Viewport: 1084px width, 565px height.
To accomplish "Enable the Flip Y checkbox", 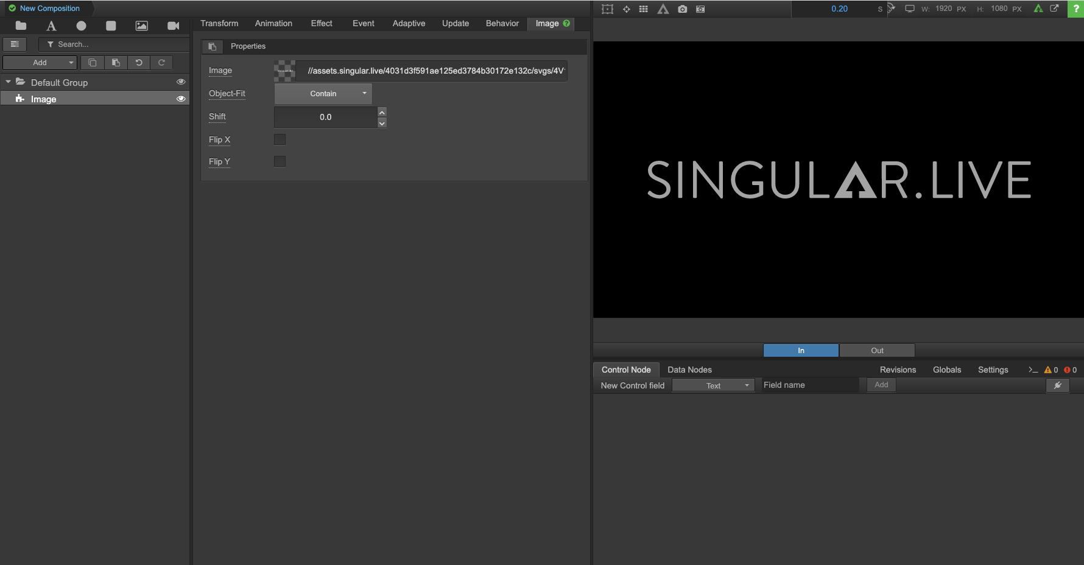I will click(280, 161).
